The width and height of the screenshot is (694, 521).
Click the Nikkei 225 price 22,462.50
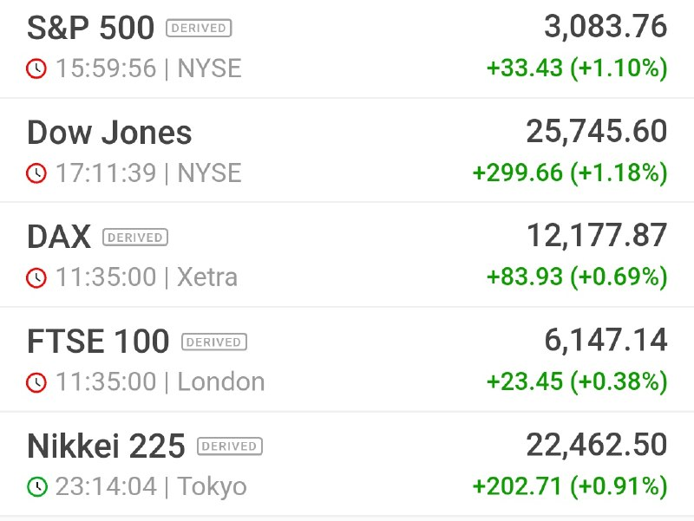[597, 445]
